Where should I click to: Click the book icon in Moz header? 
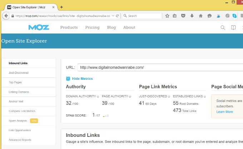[x=233, y=27]
